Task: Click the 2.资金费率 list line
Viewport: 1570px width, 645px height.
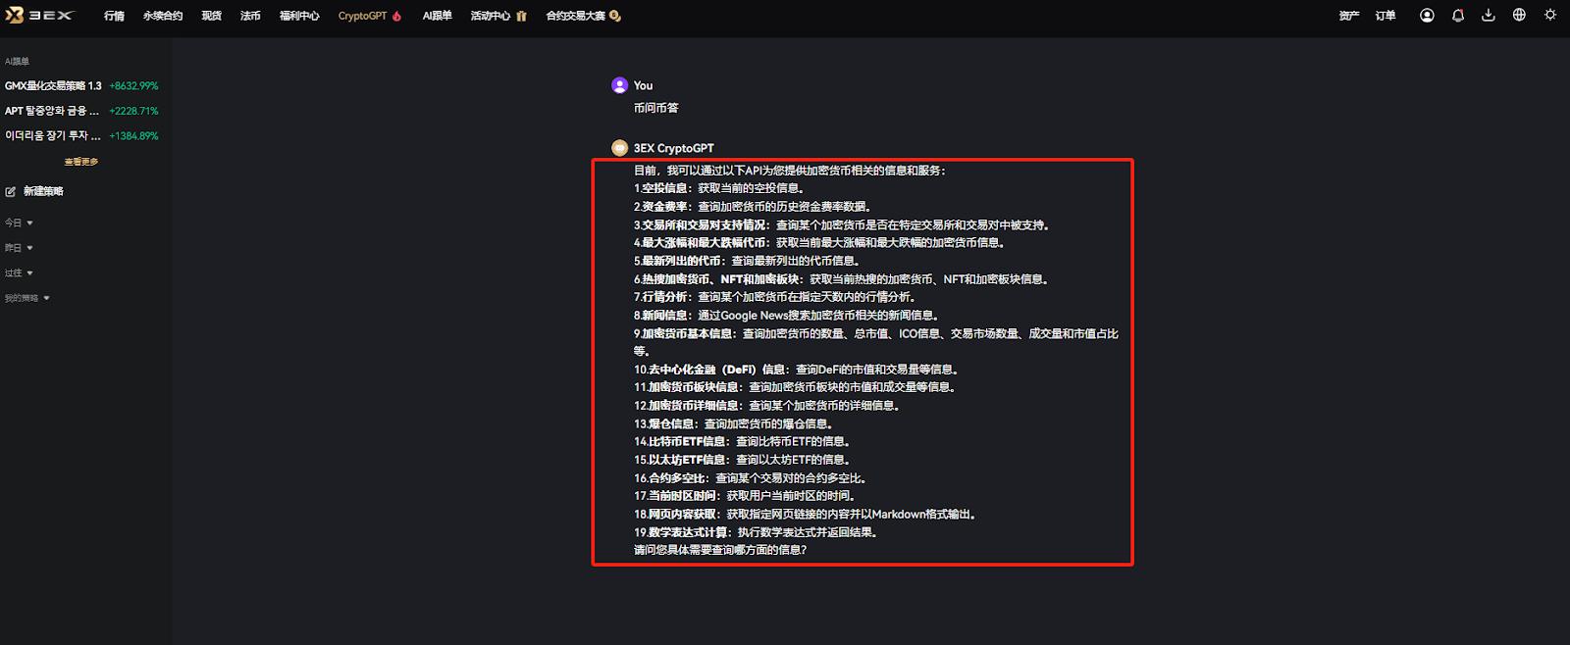Action: (753, 207)
